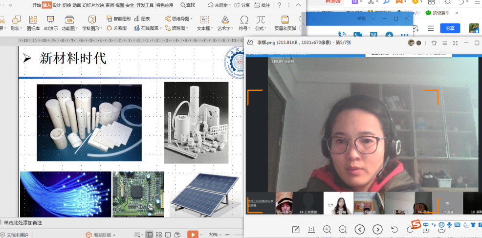
Task: Set image viewer to 1:1 actual size
Action: coord(311,229)
